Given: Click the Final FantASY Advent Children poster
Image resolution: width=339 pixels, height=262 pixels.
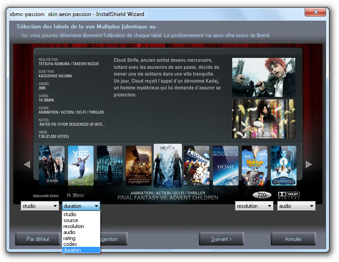Looking at the screenshot, I should [168, 166].
